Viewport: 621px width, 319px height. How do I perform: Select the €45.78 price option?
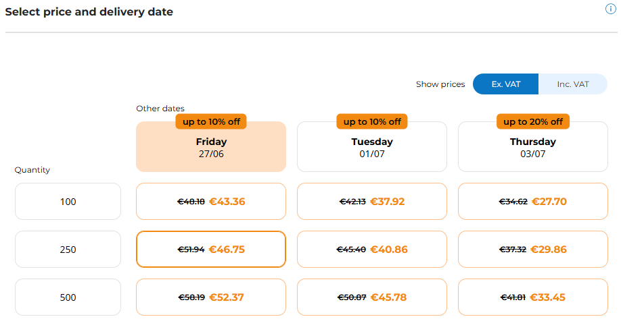[x=372, y=297]
